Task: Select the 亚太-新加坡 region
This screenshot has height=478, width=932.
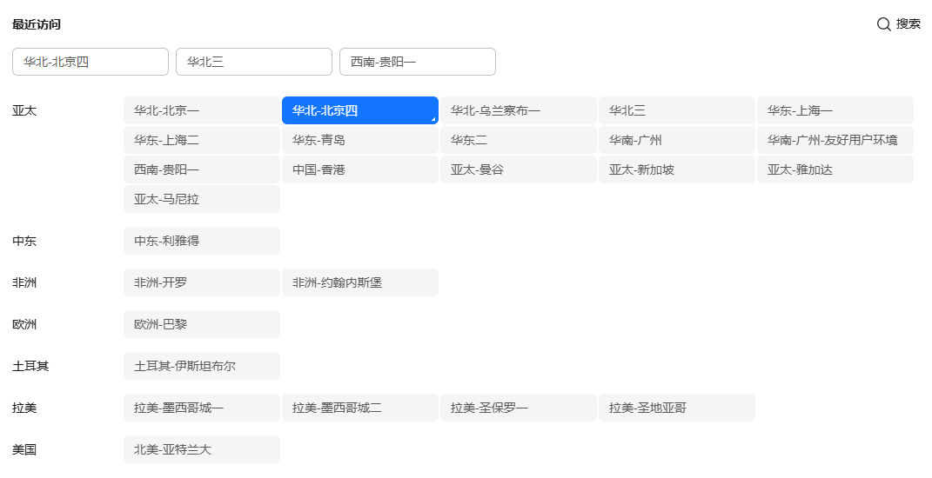Action: pyautogui.click(x=677, y=169)
